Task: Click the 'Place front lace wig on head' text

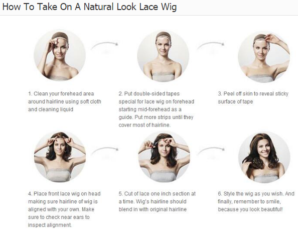Action: 67,194
